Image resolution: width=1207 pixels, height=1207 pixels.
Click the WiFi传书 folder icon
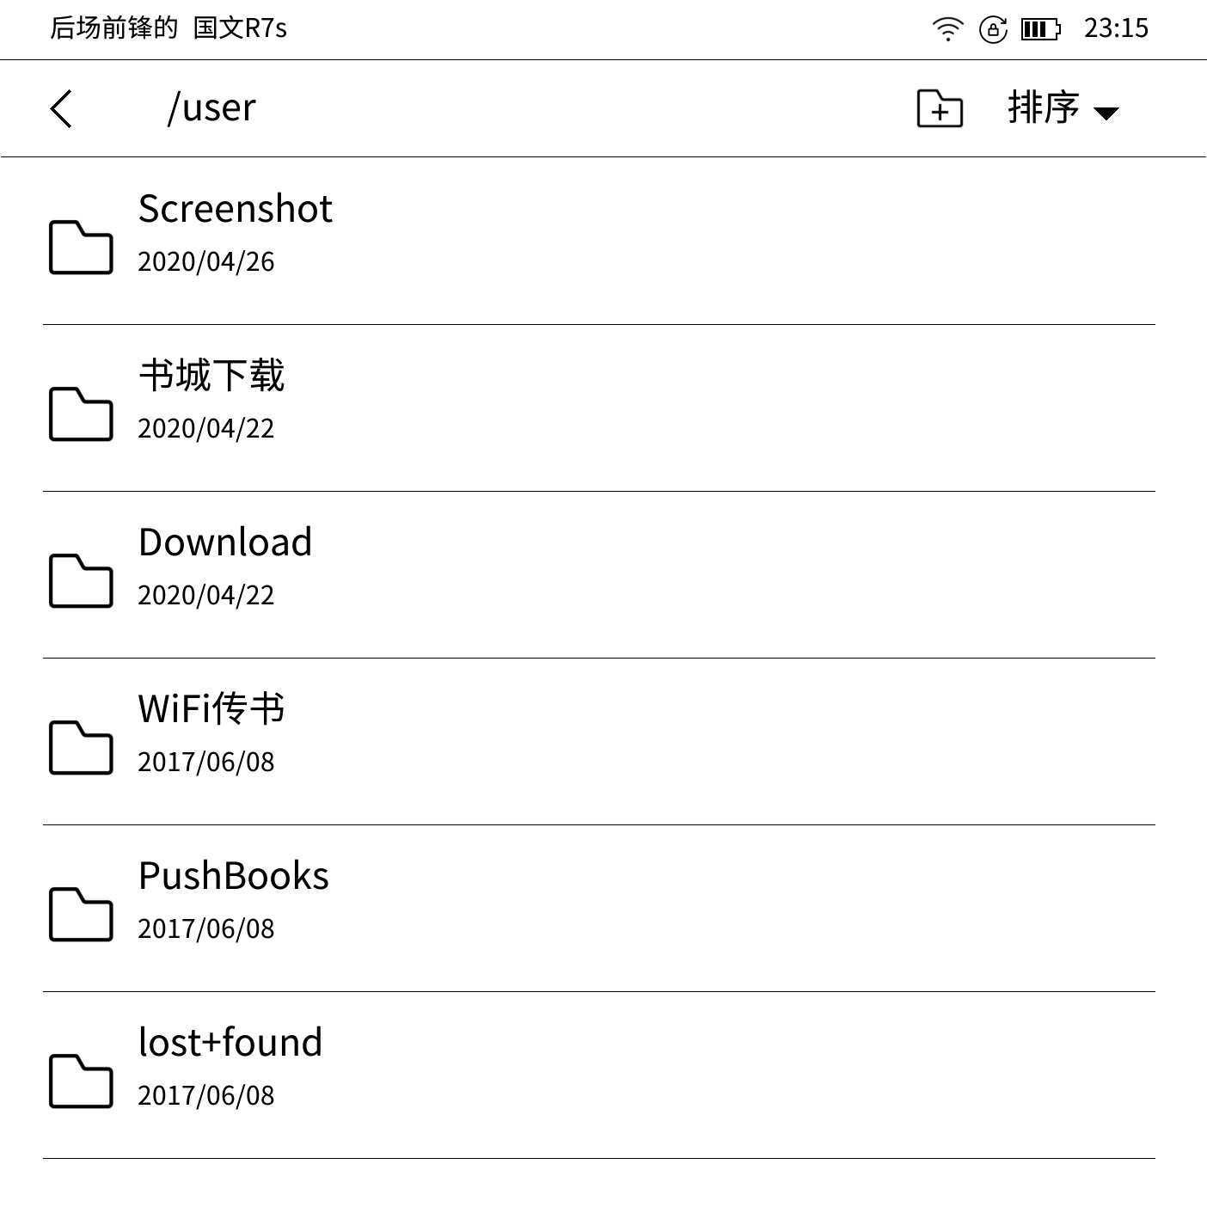click(x=80, y=747)
